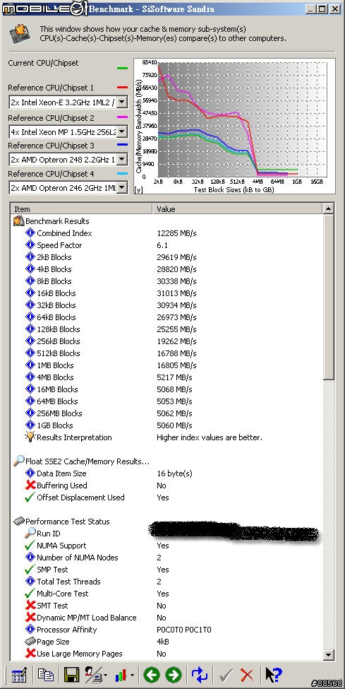Click the magnifier icon beside Run ID
This screenshot has height=689, width=345.
point(30,533)
